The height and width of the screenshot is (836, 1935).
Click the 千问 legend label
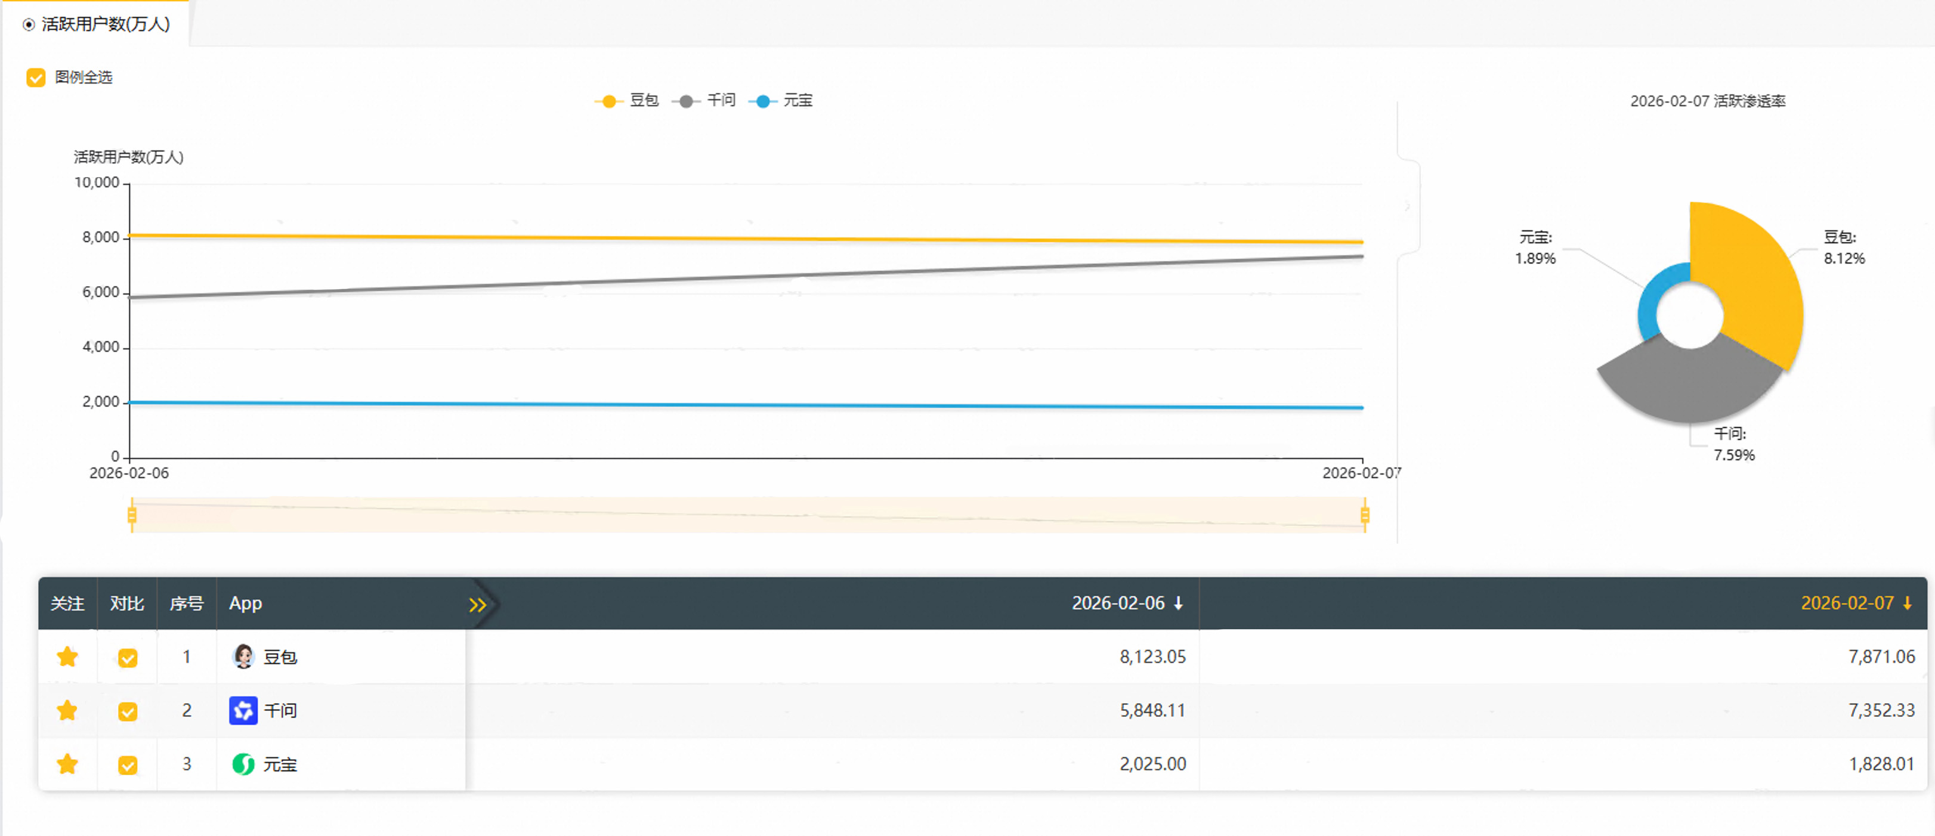[721, 101]
